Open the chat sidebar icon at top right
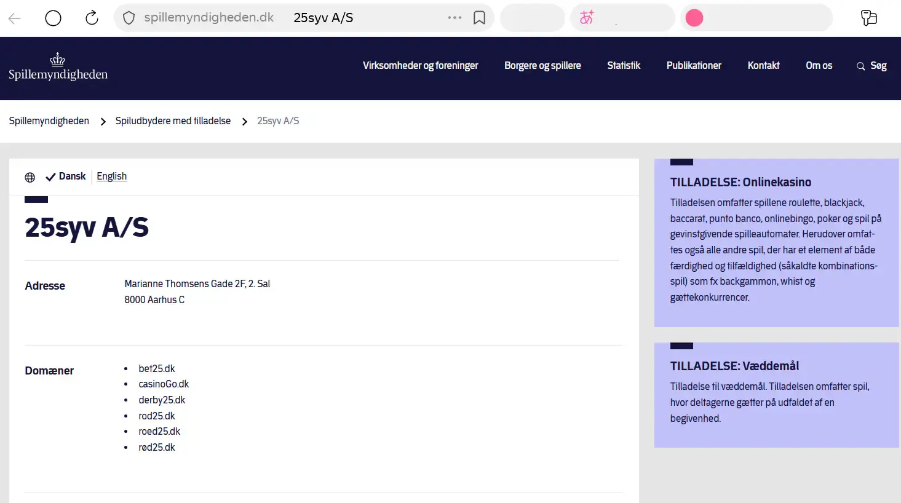 point(868,18)
